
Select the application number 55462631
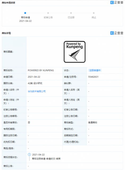point(93,77)
